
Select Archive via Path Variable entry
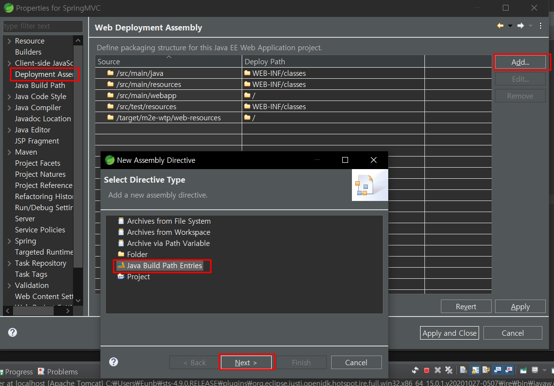(164, 243)
